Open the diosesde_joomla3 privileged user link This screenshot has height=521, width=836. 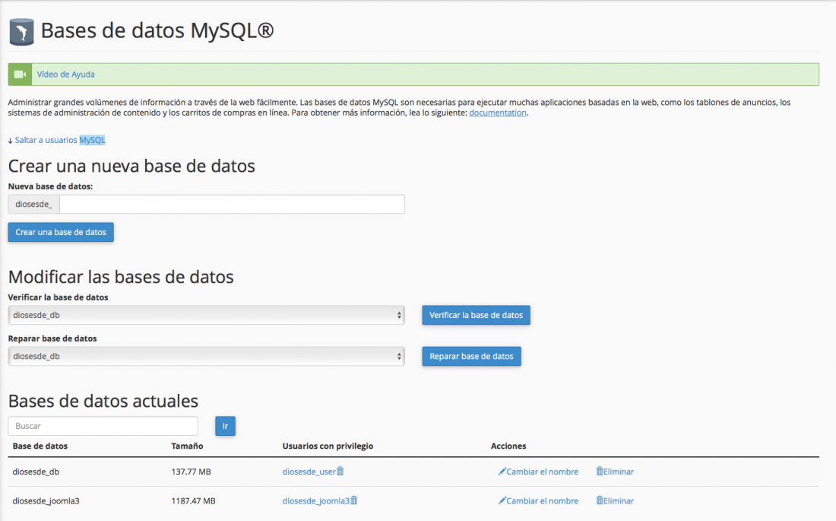click(315, 500)
